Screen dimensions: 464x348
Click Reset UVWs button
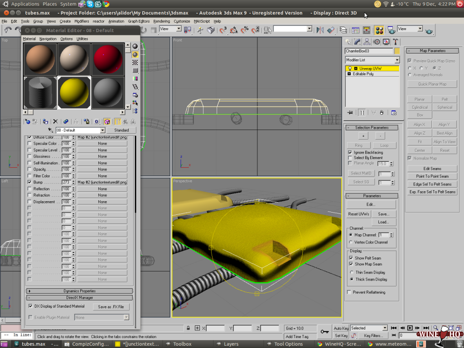click(x=358, y=214)
